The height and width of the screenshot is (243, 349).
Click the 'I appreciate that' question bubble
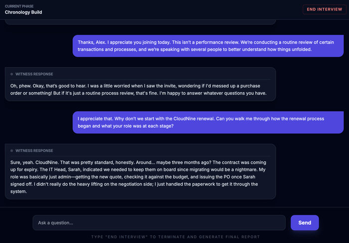(208, 122)
